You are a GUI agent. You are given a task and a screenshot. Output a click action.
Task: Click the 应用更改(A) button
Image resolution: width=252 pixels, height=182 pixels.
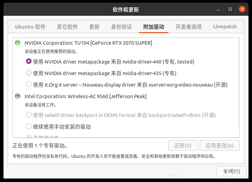coord(220,145)
